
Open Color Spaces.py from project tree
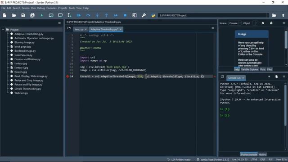coord(23,55)
